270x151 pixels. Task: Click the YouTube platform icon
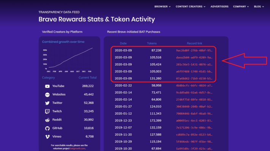pyautogui.click(x=48, y=86)
